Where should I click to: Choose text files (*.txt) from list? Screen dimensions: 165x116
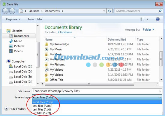tap(97, 109)
